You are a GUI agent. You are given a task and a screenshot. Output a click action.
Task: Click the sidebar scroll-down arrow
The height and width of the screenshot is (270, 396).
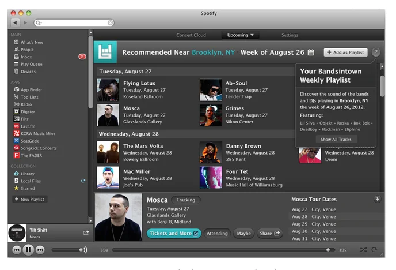(x=91, y=220)
